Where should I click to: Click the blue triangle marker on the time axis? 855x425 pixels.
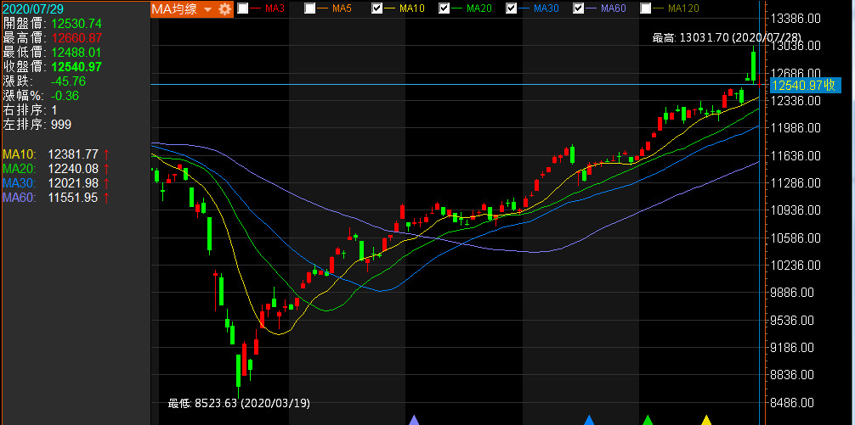(x=589, y=420)
